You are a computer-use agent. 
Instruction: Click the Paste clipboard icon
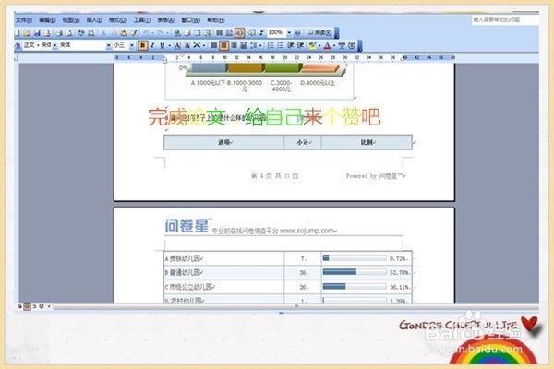(x=124, y=33)
